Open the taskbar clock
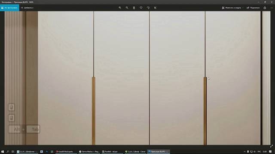 click(265, 152)
